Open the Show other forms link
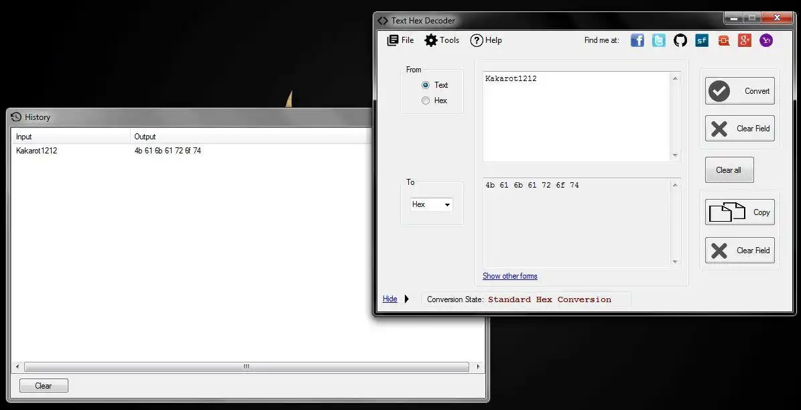Viewport: 801px width, 410px height. (510, 276)
